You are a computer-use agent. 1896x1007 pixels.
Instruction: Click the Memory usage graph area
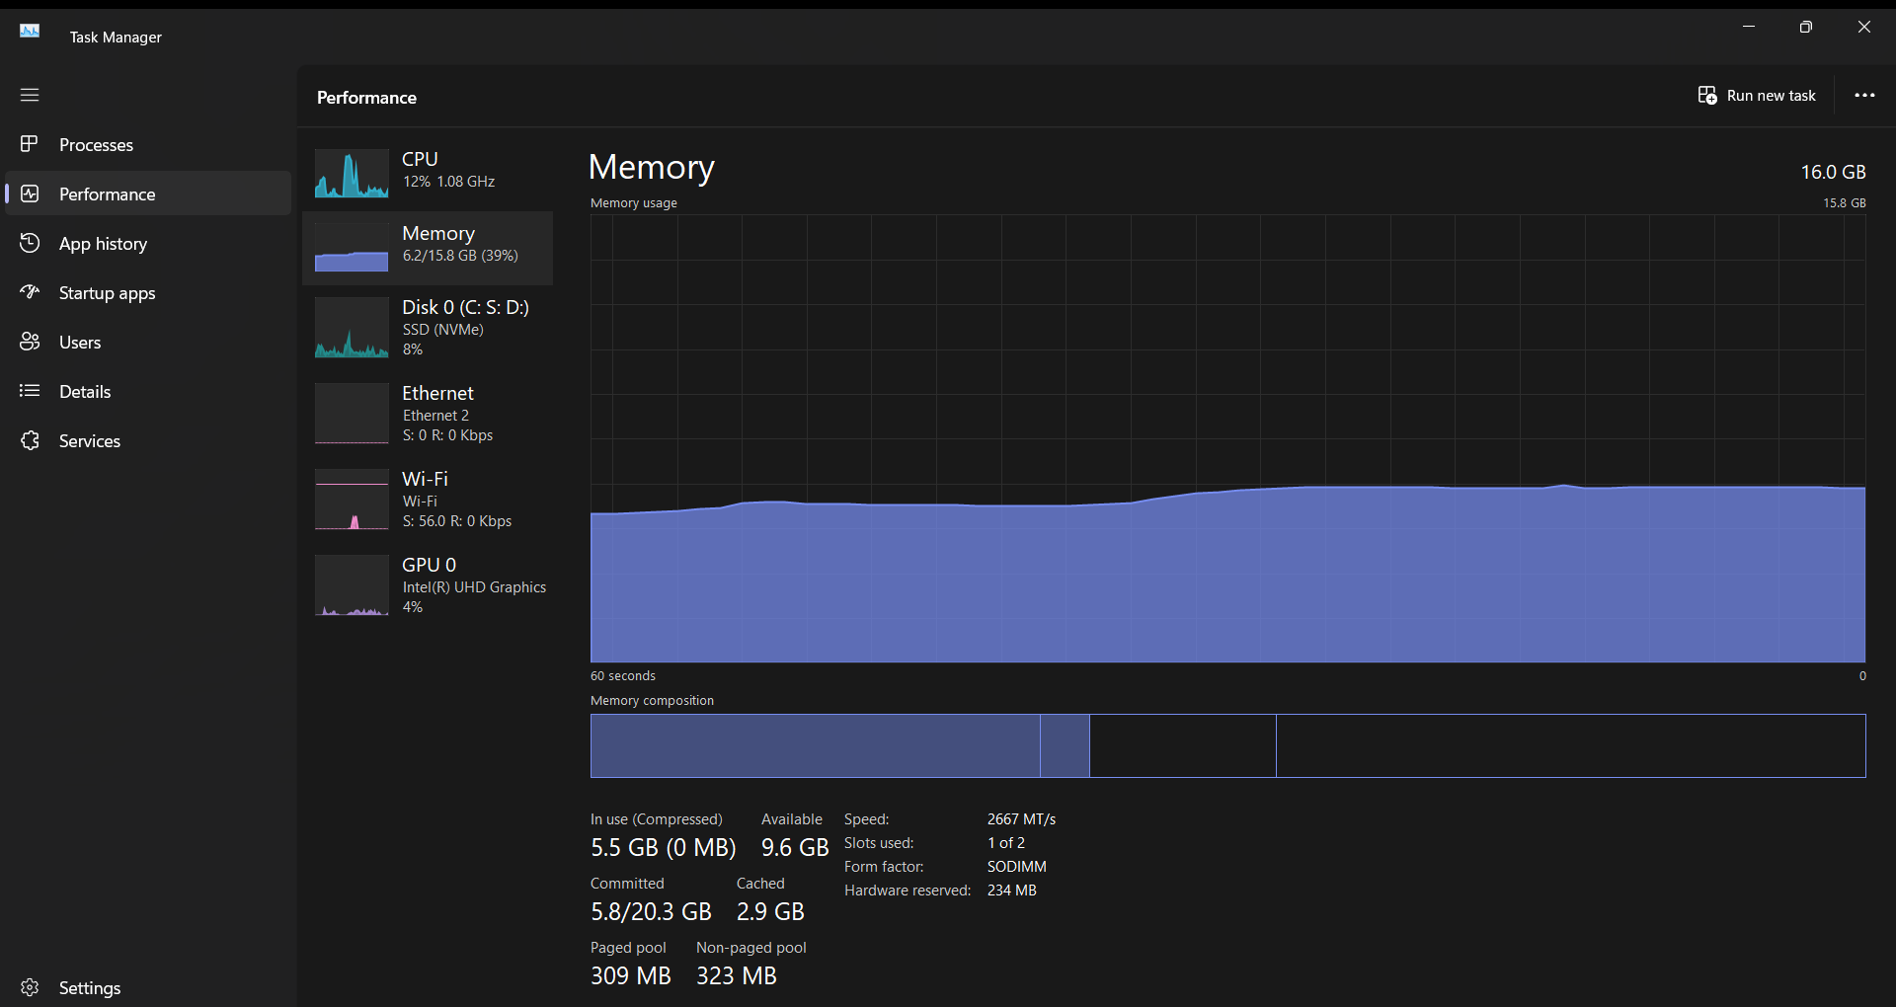[1227, 438]
